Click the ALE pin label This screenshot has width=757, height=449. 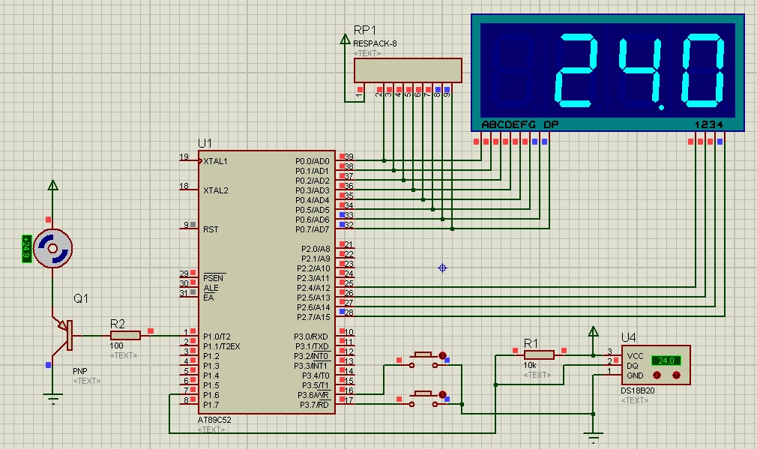[211, 289]
